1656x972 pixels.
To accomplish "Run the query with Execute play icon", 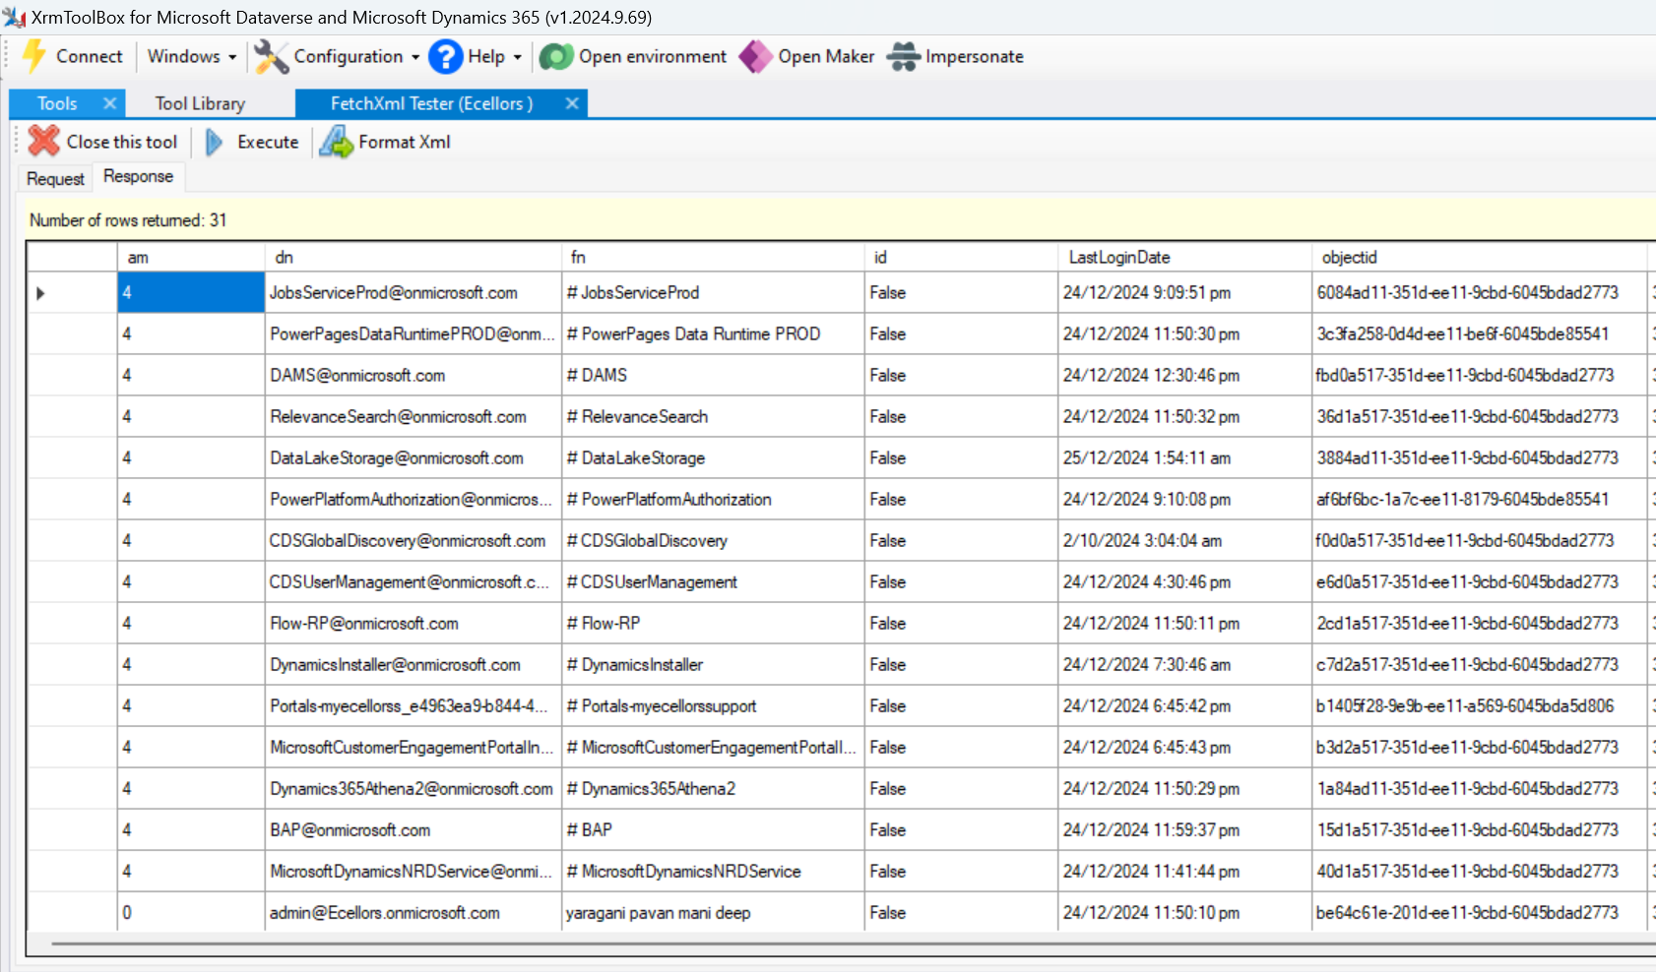I will (x=214, y=142).
